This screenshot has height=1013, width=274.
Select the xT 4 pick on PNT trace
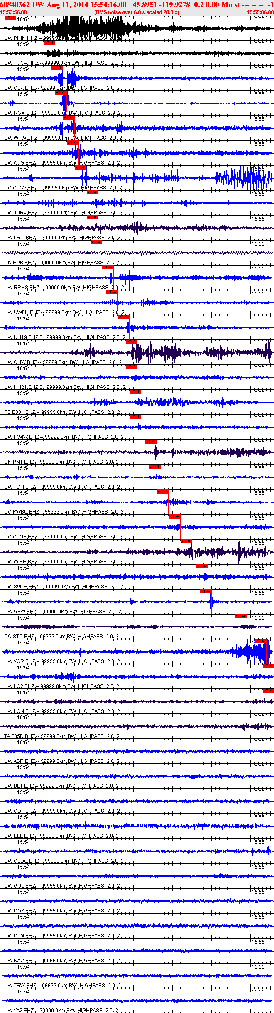tap(151, 442)
